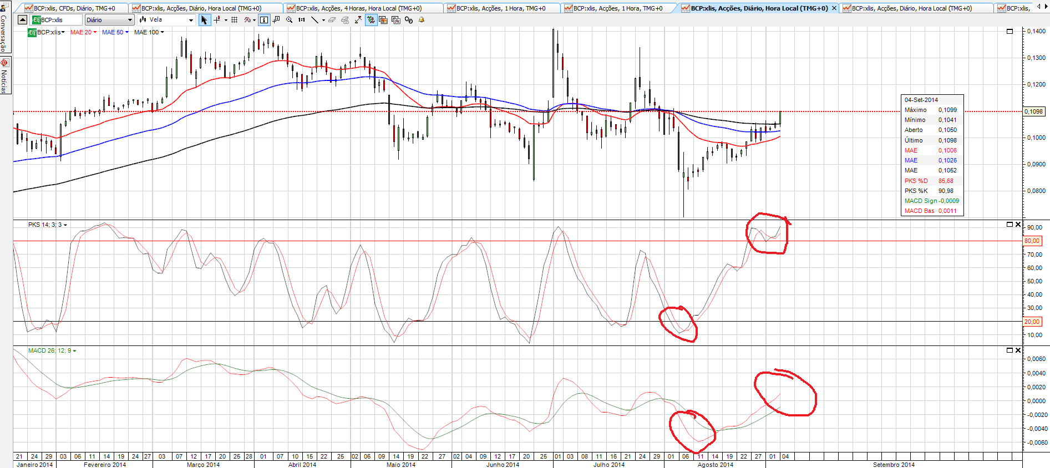Image resolution: width=1050 pixels, height=468 pixels.
Task: Reset chart zoom with 1:1 icon
Action: pyautogui.click(x=301, y=20)
